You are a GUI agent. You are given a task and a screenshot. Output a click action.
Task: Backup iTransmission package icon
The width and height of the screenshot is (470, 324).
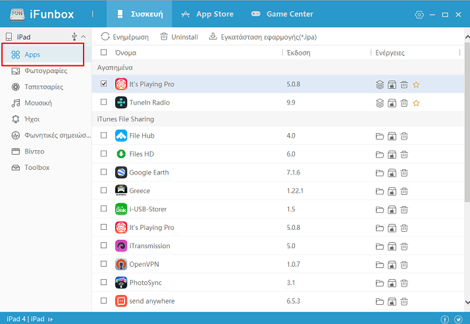click(392, 246)
